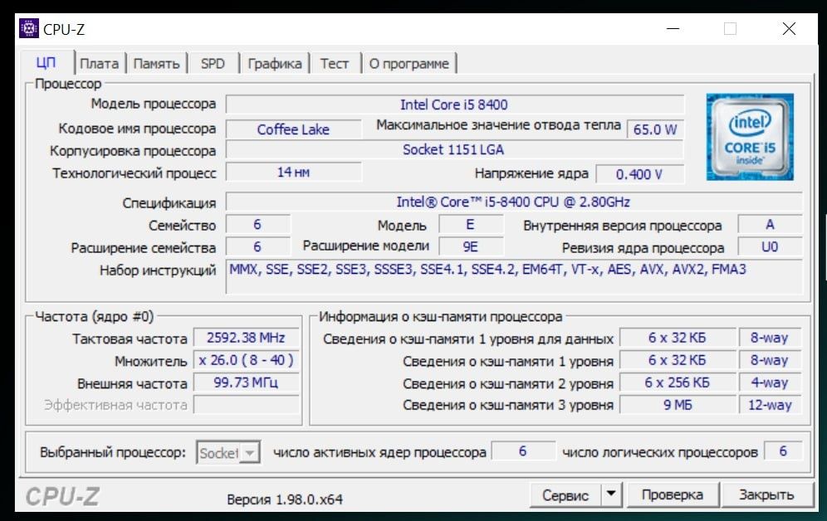Click the 9E extended model value
827x521 pixels.
[x=471, y=246]
